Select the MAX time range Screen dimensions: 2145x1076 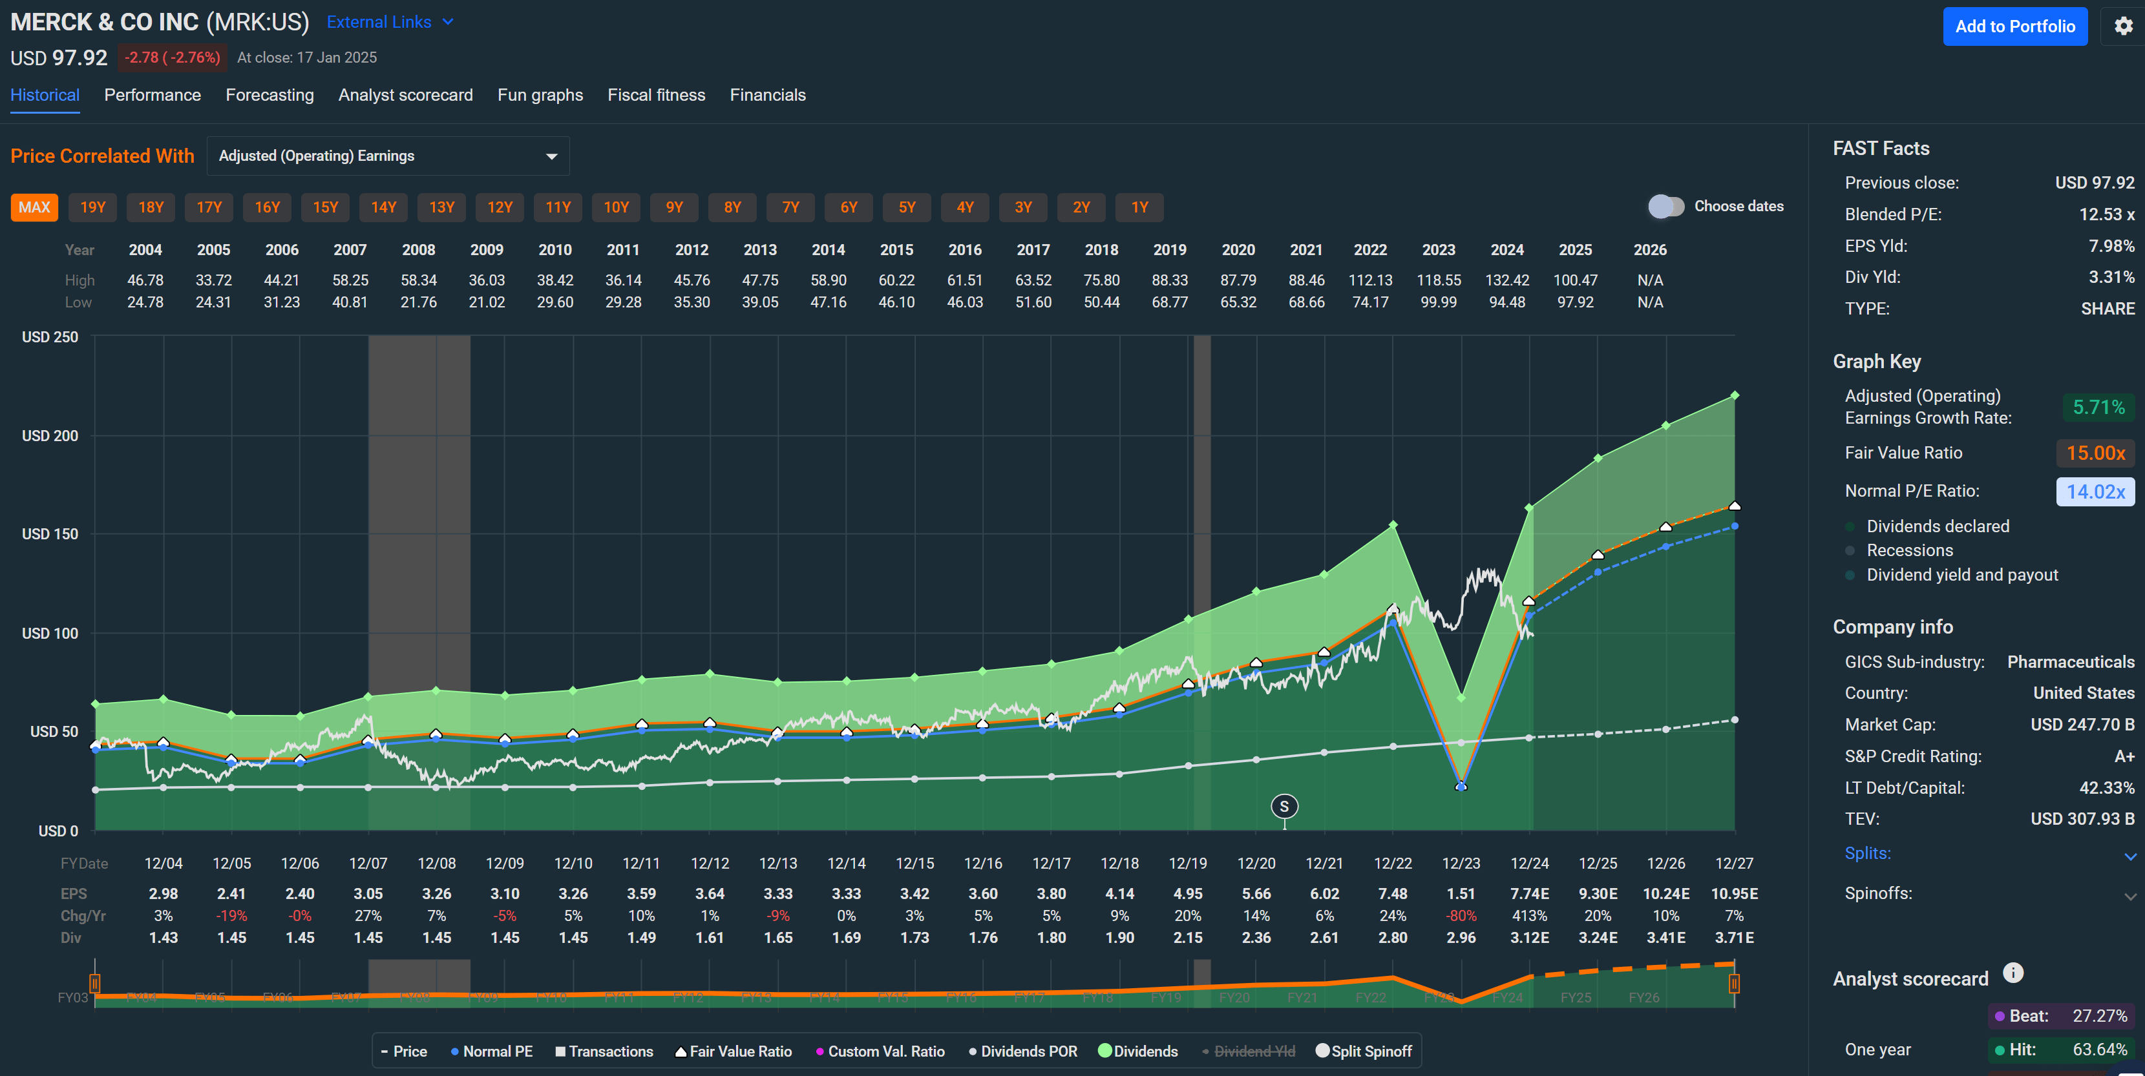tap(34, 207)
